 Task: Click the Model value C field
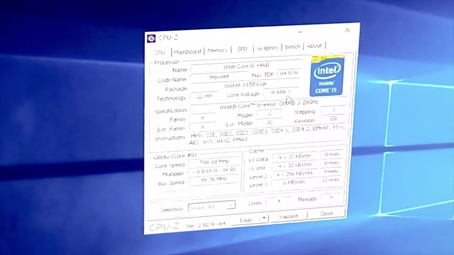coord(270,114)
